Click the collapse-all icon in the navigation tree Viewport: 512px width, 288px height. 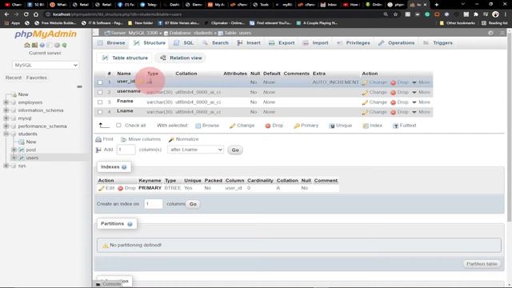point(79,86)
